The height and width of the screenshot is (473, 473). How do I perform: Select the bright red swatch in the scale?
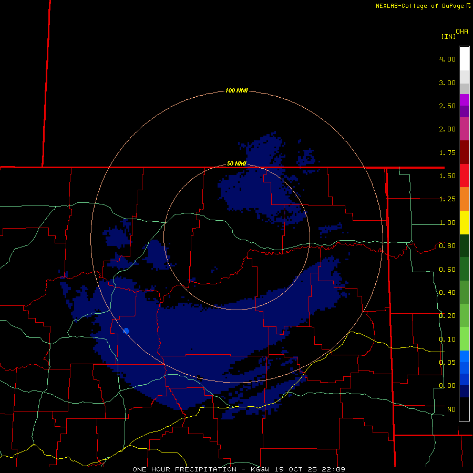[x=464, y=176]
